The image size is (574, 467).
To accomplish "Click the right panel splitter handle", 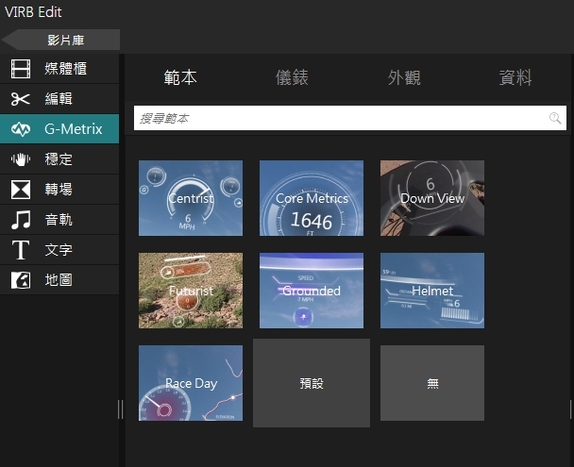I will (571, 409).
